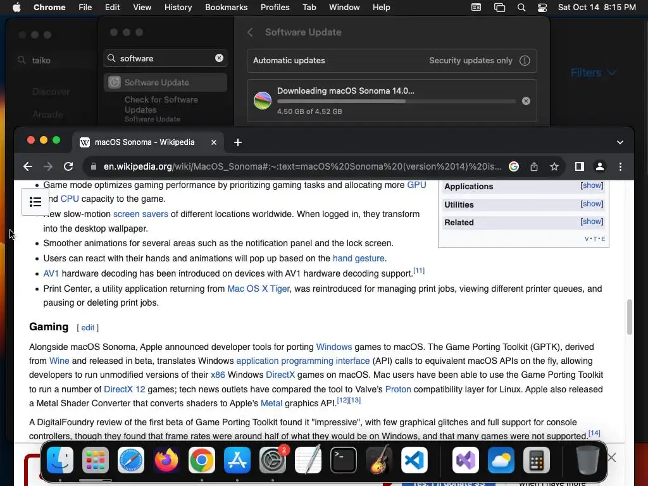Open the Edit menu

point(112,8)
